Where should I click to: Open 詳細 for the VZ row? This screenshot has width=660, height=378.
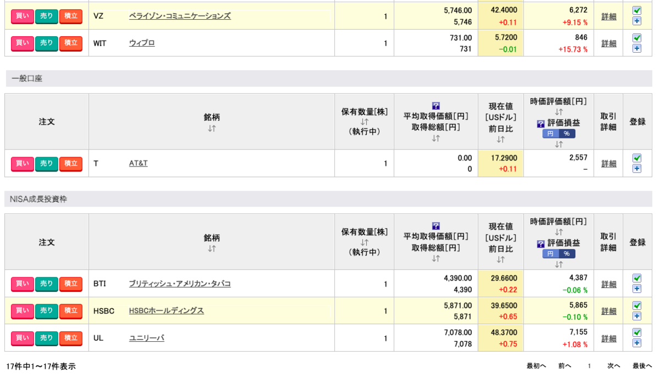[x=609, y=16]
